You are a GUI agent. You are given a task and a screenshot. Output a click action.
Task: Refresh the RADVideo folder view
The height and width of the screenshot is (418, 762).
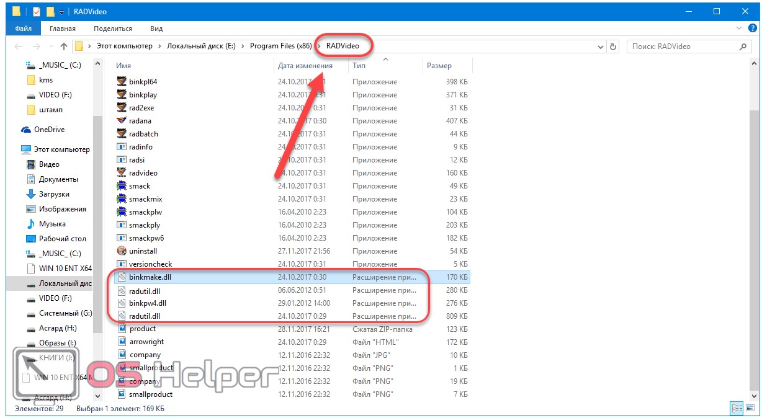(613, 47)
